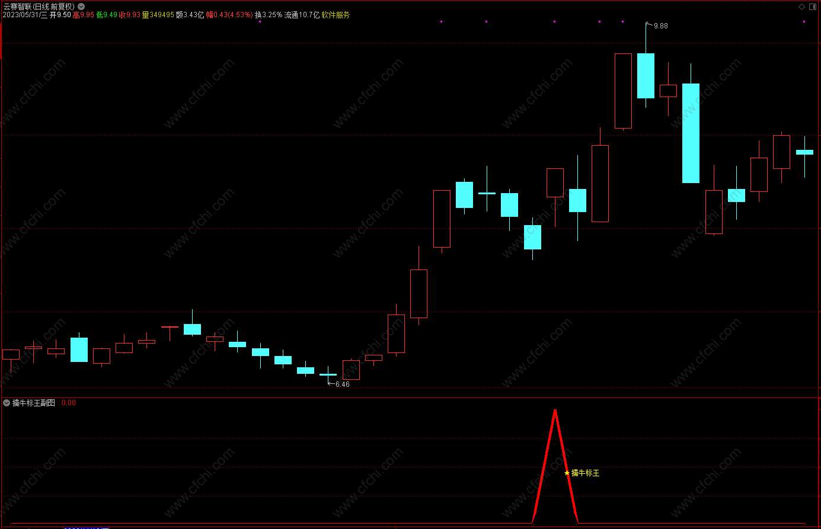Click the 擒牛标王 yellow signal label text
Image resolution: width=821 pixels, height=529 pixels.
[x=586, y=473]
